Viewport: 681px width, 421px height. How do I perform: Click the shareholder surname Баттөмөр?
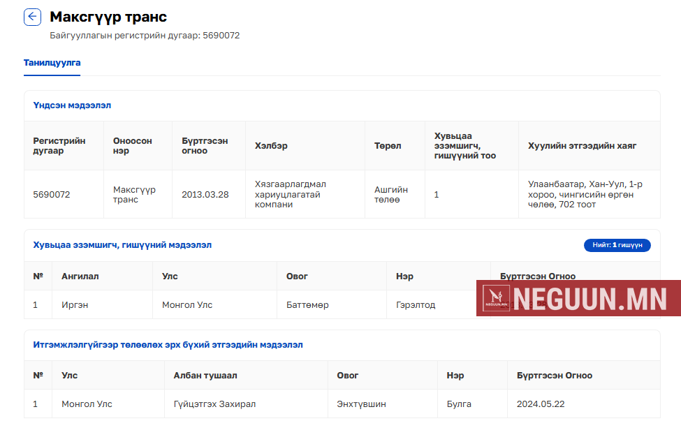click(307, 305)
